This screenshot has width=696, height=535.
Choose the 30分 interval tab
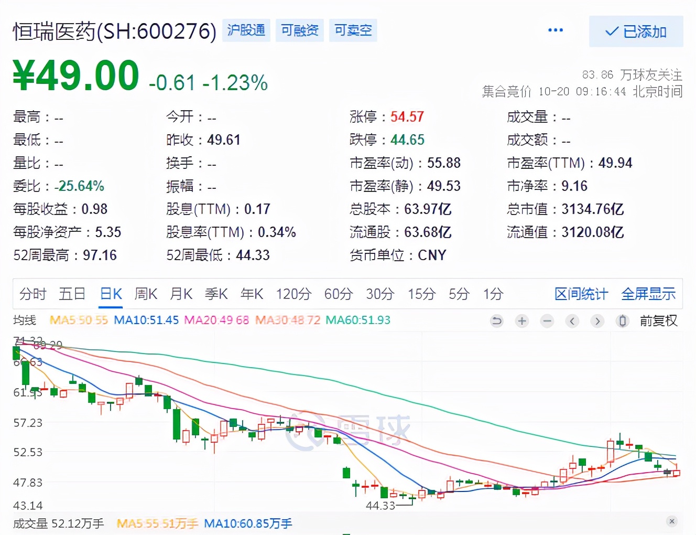380,294
